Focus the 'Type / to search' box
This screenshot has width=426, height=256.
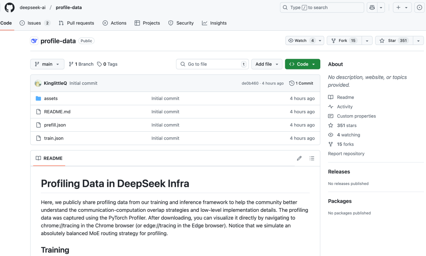[x=322, y=7]
